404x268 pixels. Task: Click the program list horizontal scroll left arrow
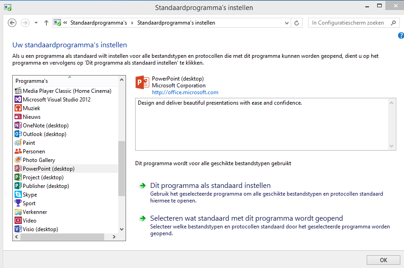(16, 237)
